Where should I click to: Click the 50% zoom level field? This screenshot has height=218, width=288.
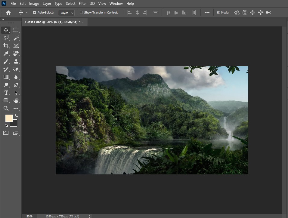(29, 216)
